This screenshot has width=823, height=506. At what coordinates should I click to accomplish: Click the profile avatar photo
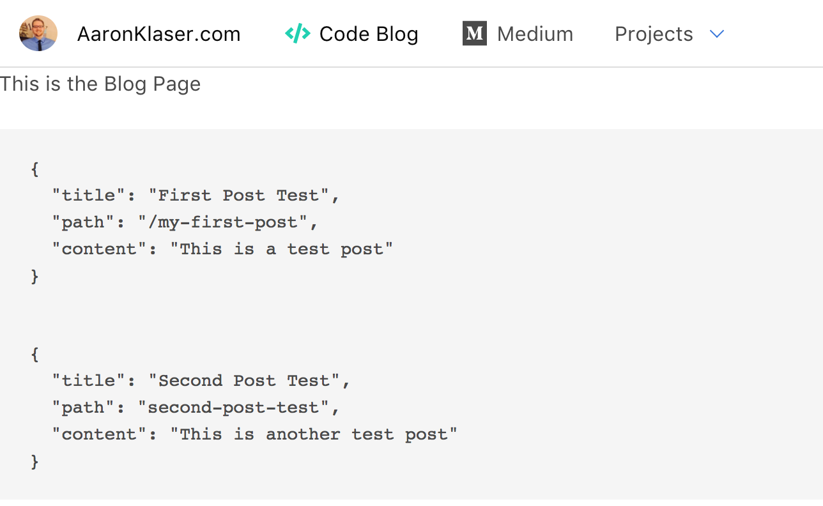[x=38, y=33]
